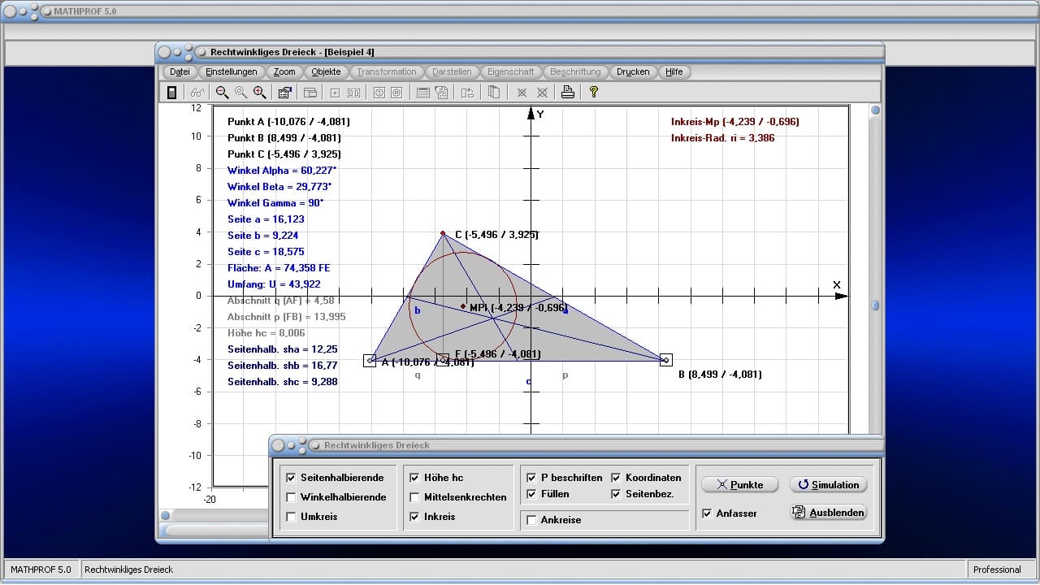Open the Einstellungen menu
The height and width of the screenshot is (585, 1040).
coord(232,71)
